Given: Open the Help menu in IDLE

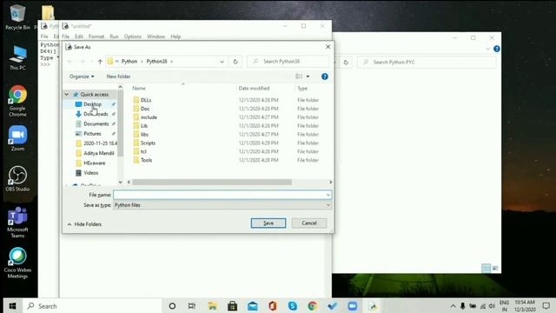Looking at the screenshot, I should click(x=175, y=37).
